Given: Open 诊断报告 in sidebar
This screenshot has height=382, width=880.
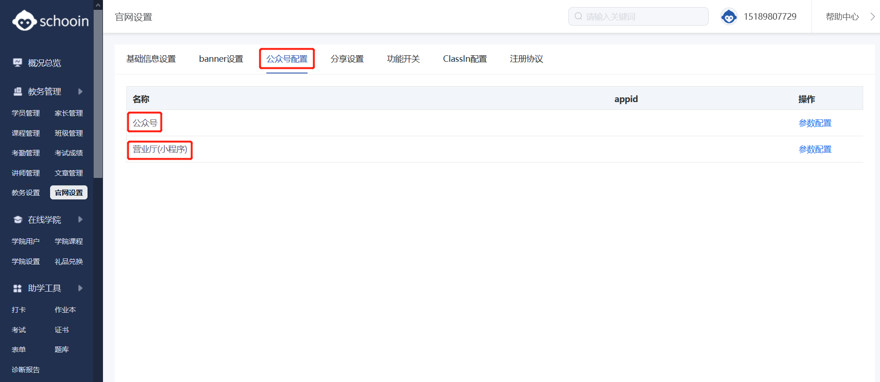Looking at the screenshot, I should [26, 370].
